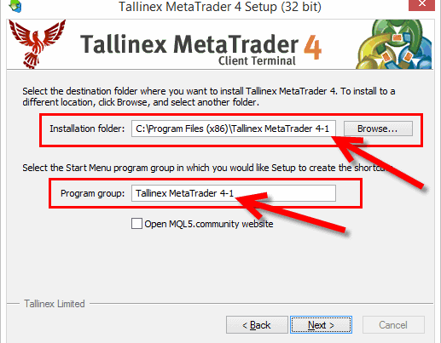Click the Tallinex Limited footer text

tap(55, 304)
